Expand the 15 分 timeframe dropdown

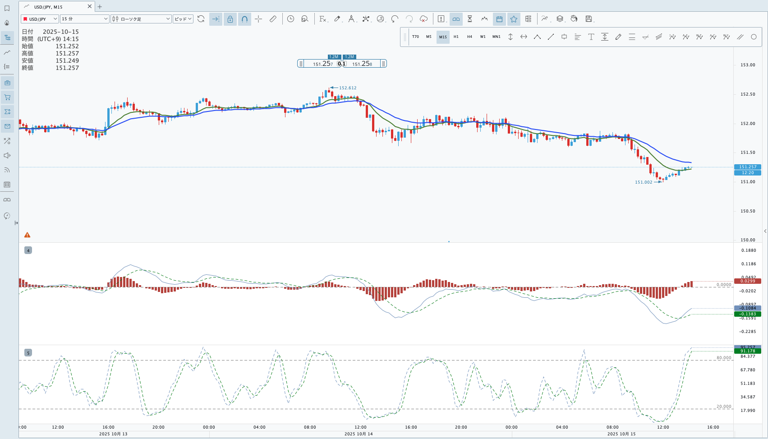click(85, 19)
